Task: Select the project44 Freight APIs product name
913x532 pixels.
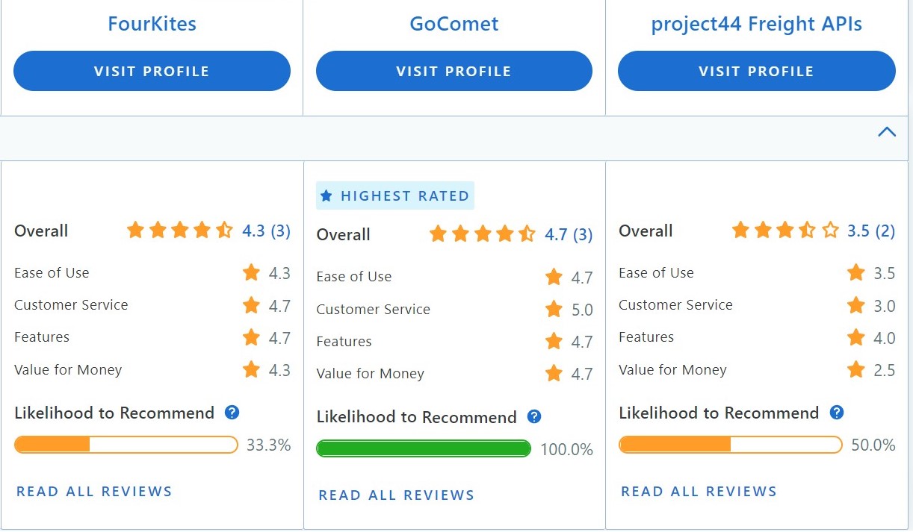Action: point(757,23)
